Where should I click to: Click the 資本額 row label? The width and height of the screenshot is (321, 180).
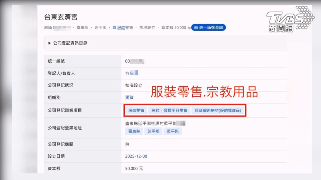[x=54, y=169]
